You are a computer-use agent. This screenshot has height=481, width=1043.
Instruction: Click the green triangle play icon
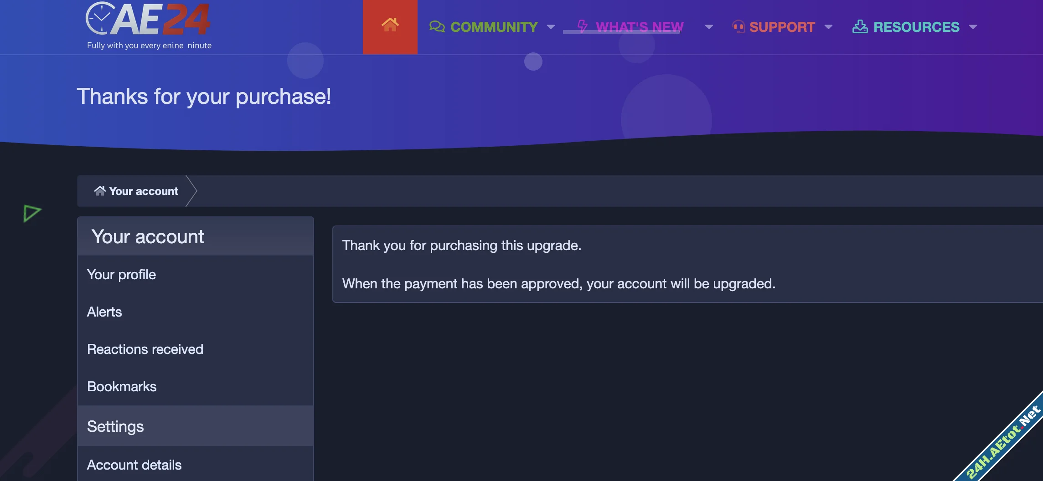click(x=32, y=213)
